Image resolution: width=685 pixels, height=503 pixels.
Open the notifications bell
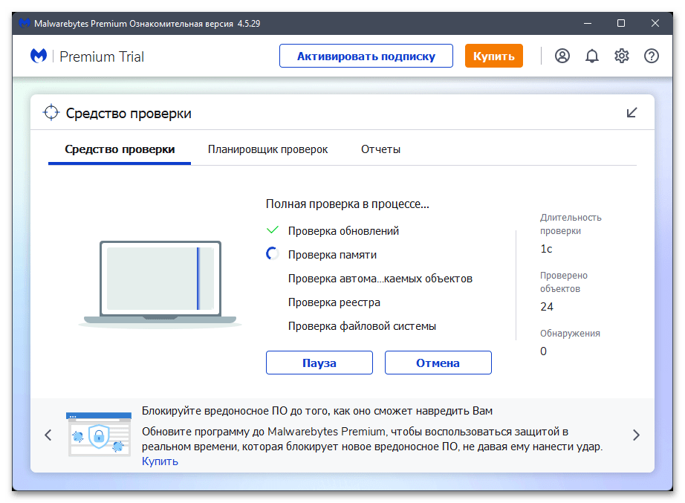(x=592, y=56)
